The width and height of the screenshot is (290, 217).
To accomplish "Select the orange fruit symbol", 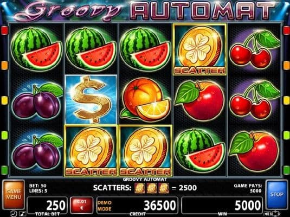I will pos(145,99).
